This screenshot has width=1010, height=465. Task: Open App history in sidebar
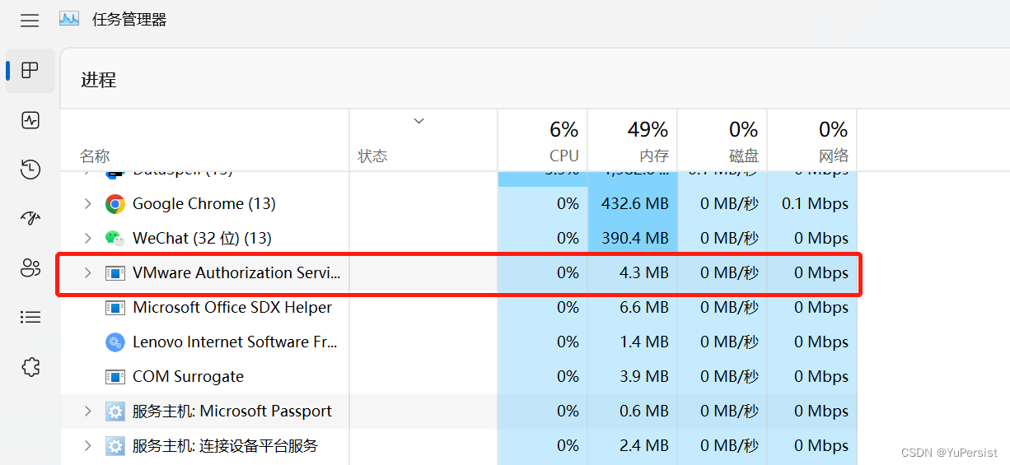[30, 170]
